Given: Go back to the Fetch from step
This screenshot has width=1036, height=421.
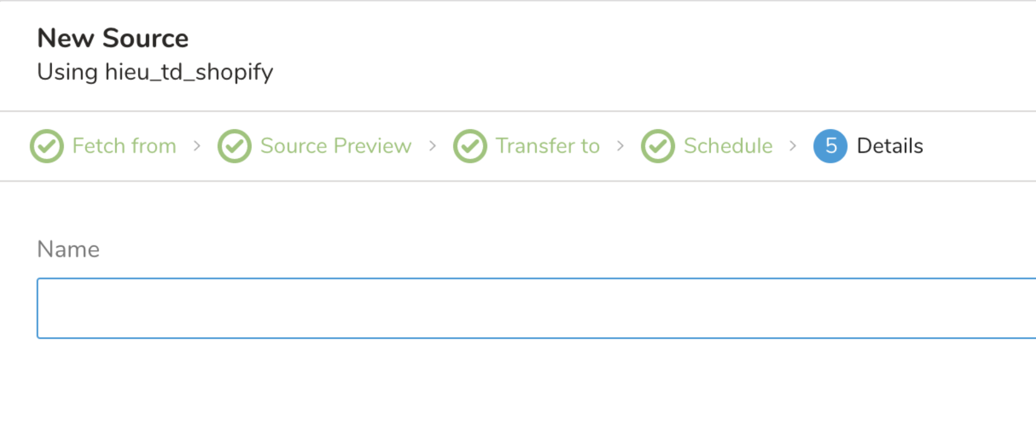Looking at the screenshot, I should (x=124, y=146).
